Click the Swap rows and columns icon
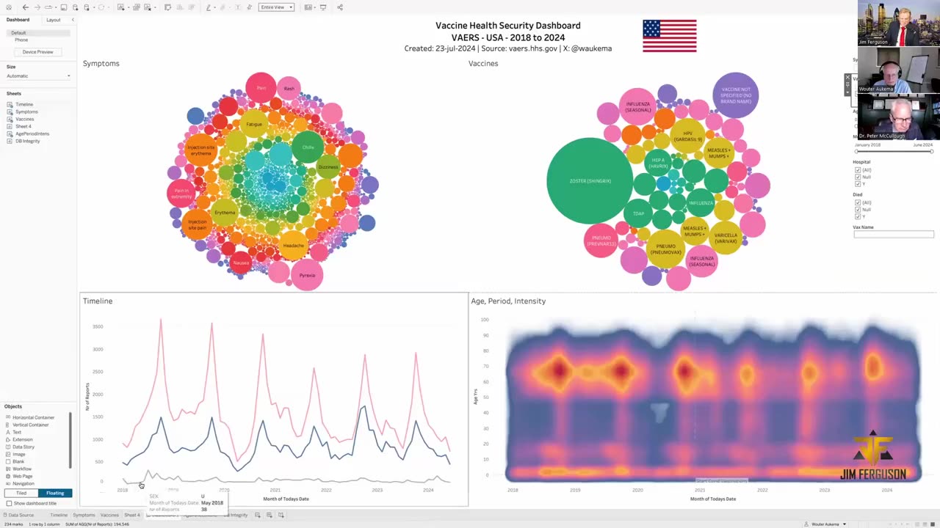Screen dimensions: 940x528 (167, 7)
